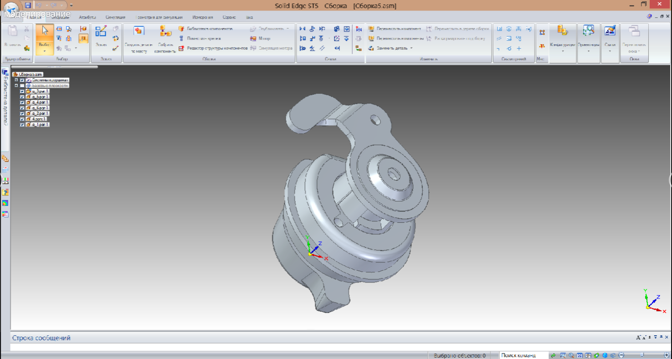
Task: Open Библиотека компонентов
Action: click(x=206, y=29)
